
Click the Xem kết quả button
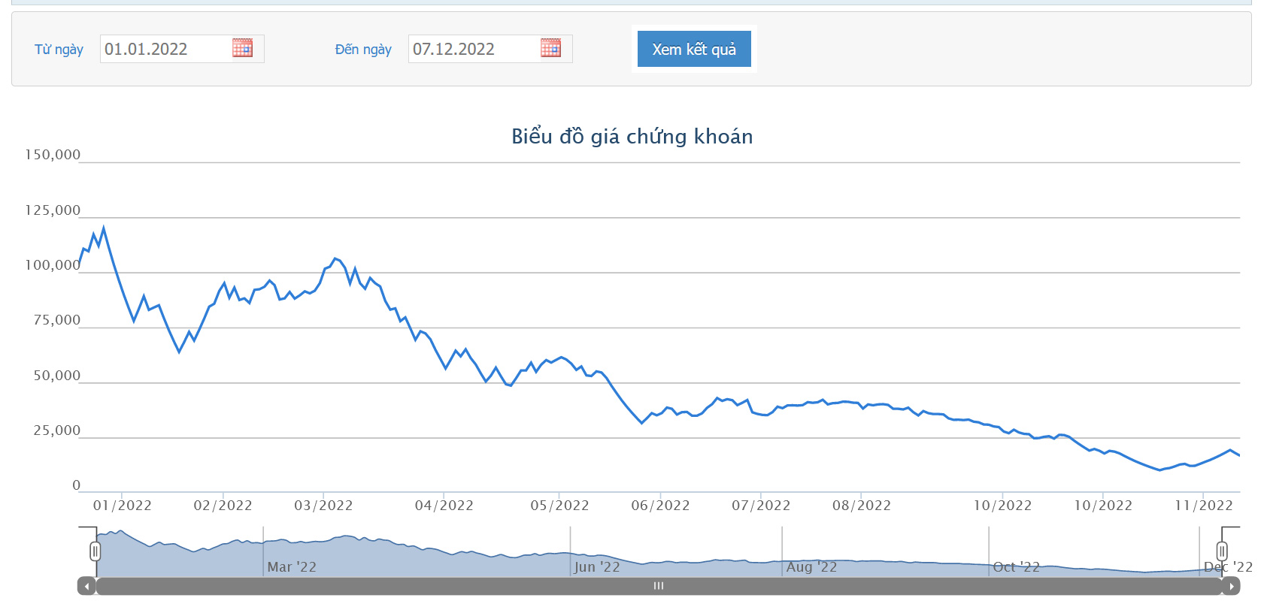[x=694, y=49]
